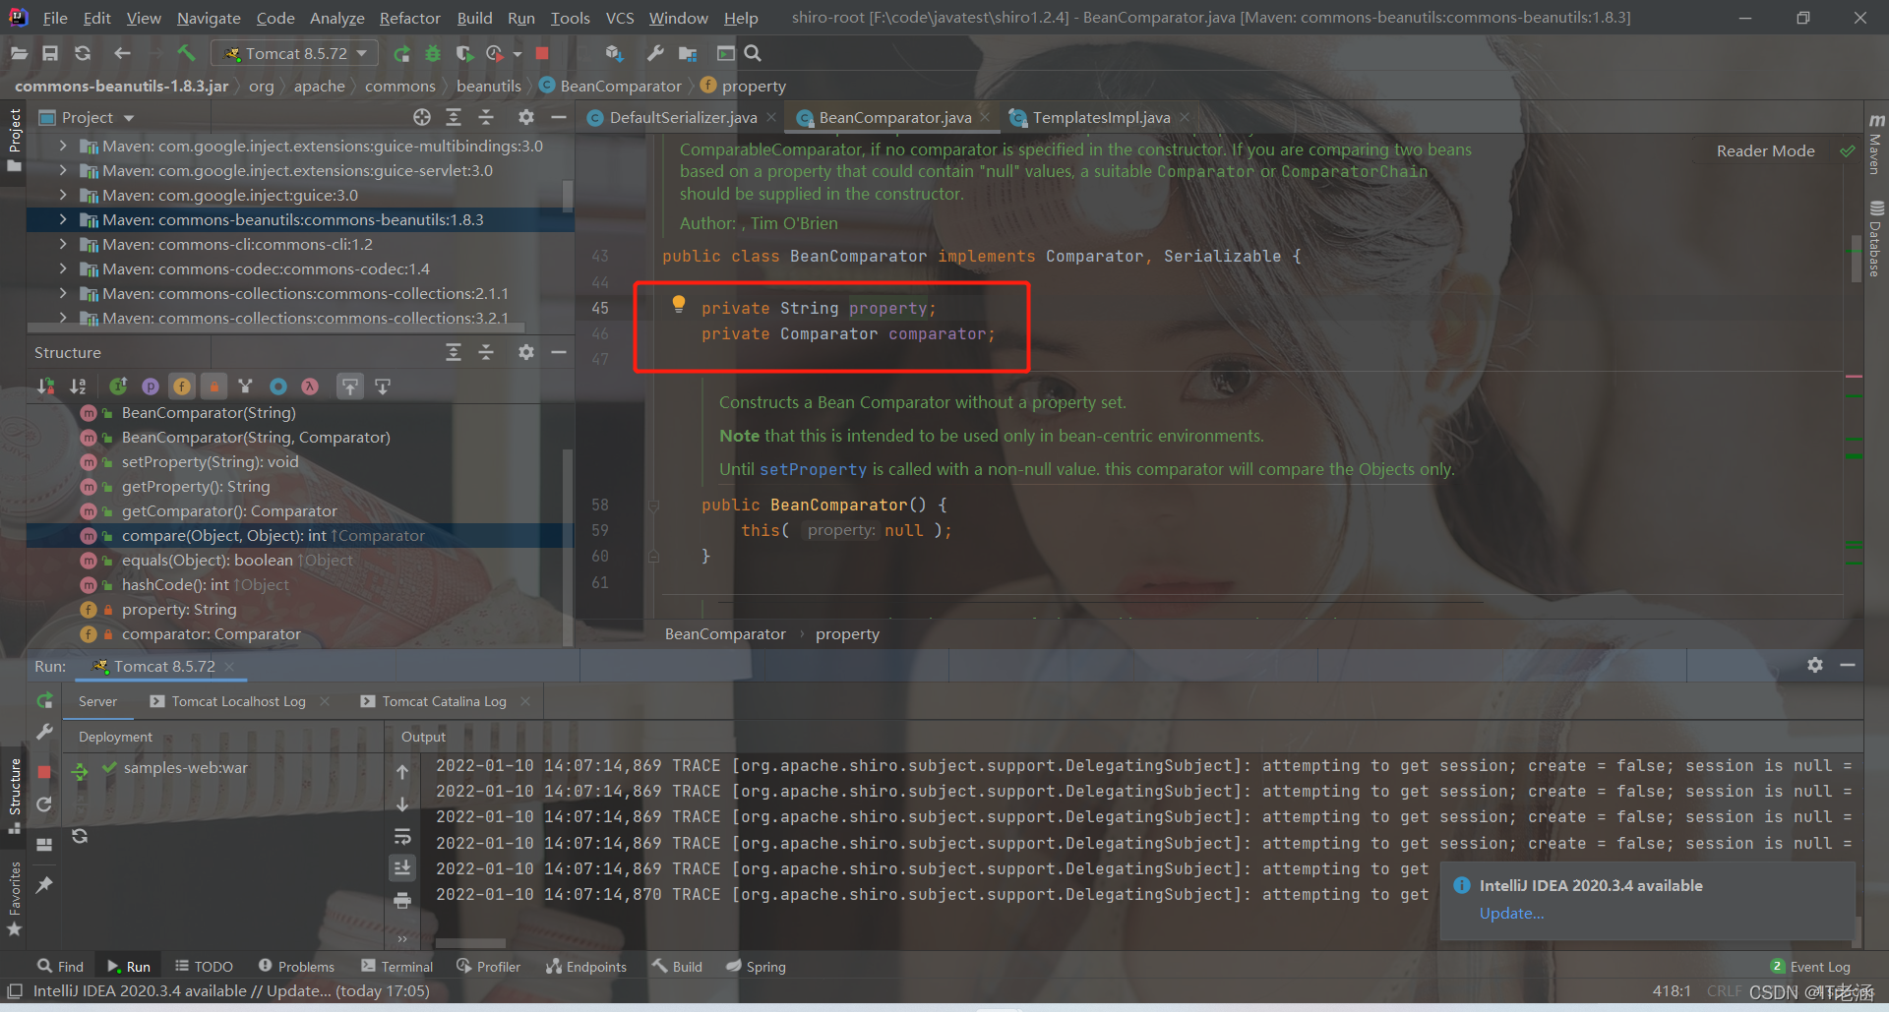
Task: Click yellow lightbulb intention icon on line 45
Action: pos(679,304)
